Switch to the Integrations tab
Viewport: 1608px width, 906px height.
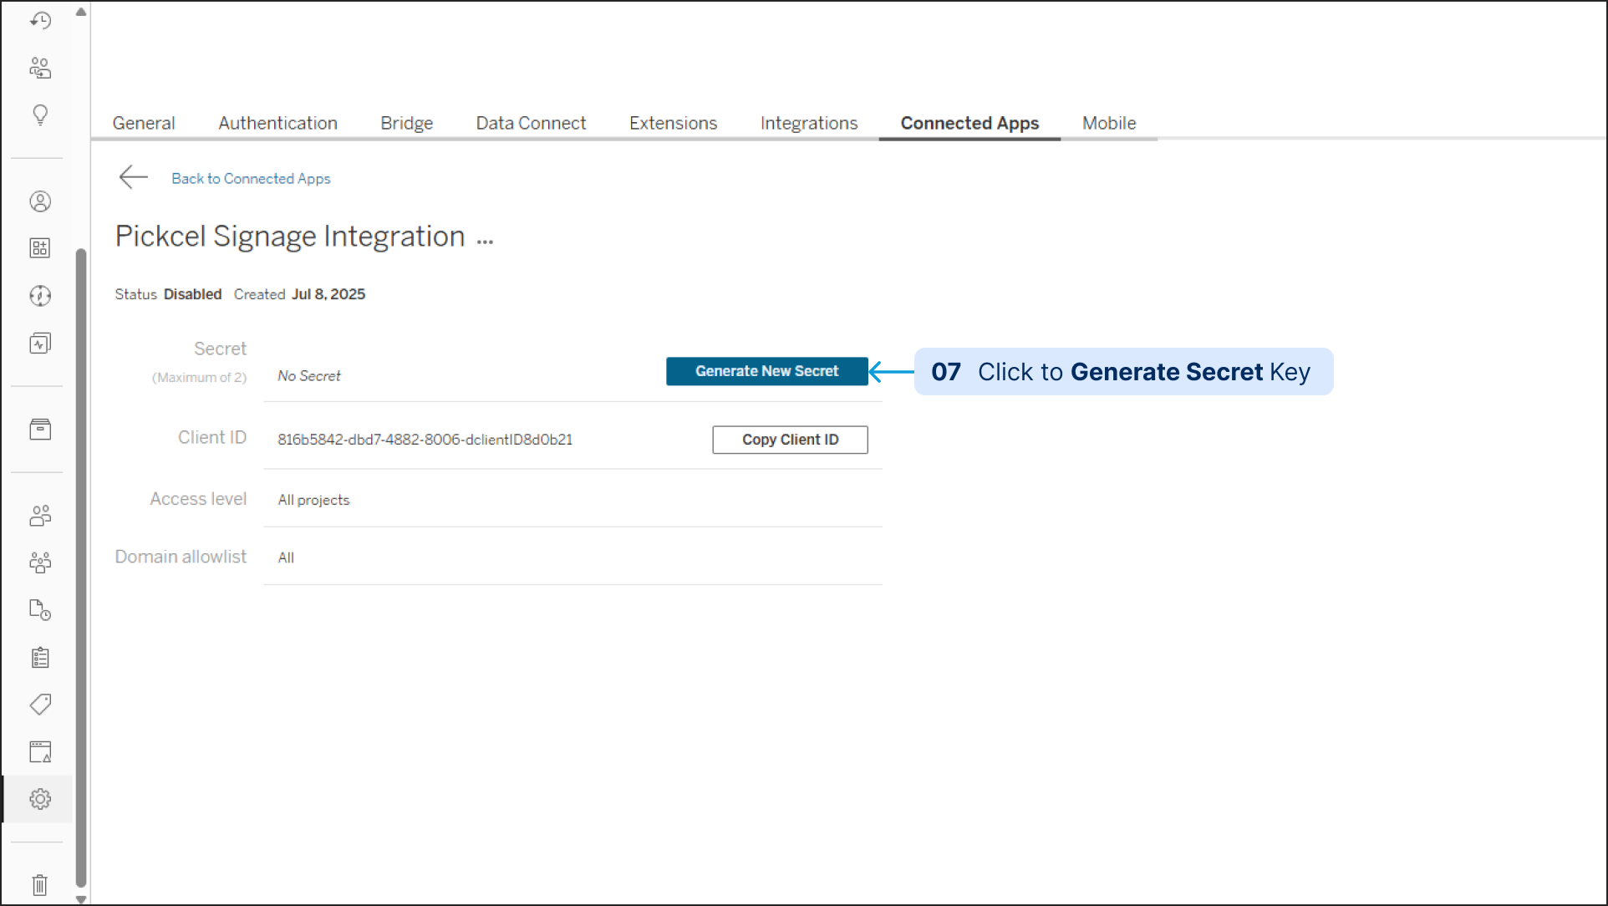pyautogui.click(x=808, y=124)
